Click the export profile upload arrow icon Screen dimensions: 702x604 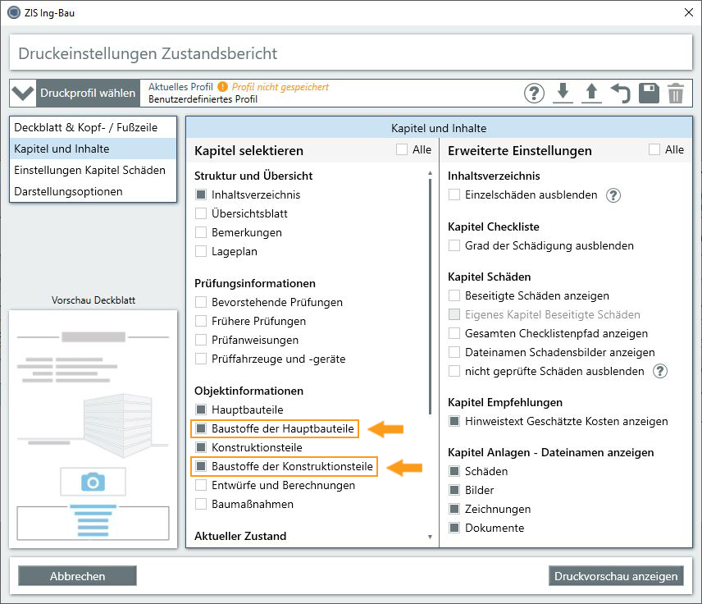(x=590, y=94)
